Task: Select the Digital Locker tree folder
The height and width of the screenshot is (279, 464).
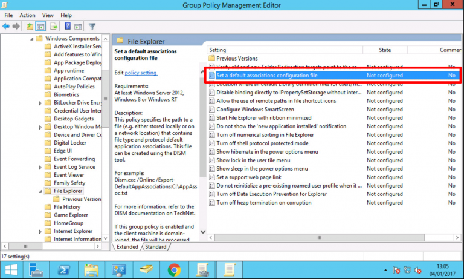Action: coord(65,143)
